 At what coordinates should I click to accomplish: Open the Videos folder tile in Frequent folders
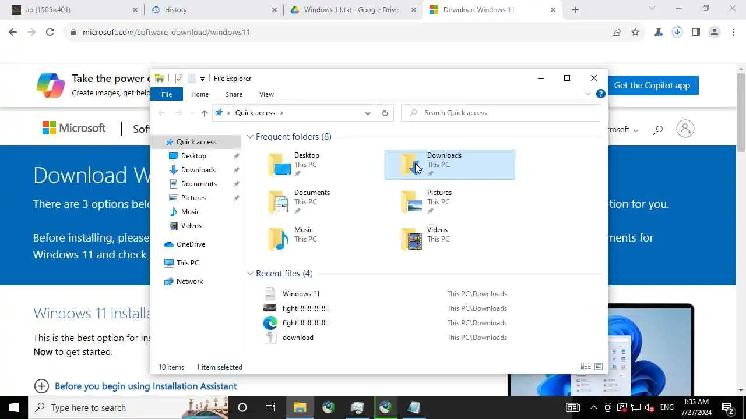click(449, 239)
